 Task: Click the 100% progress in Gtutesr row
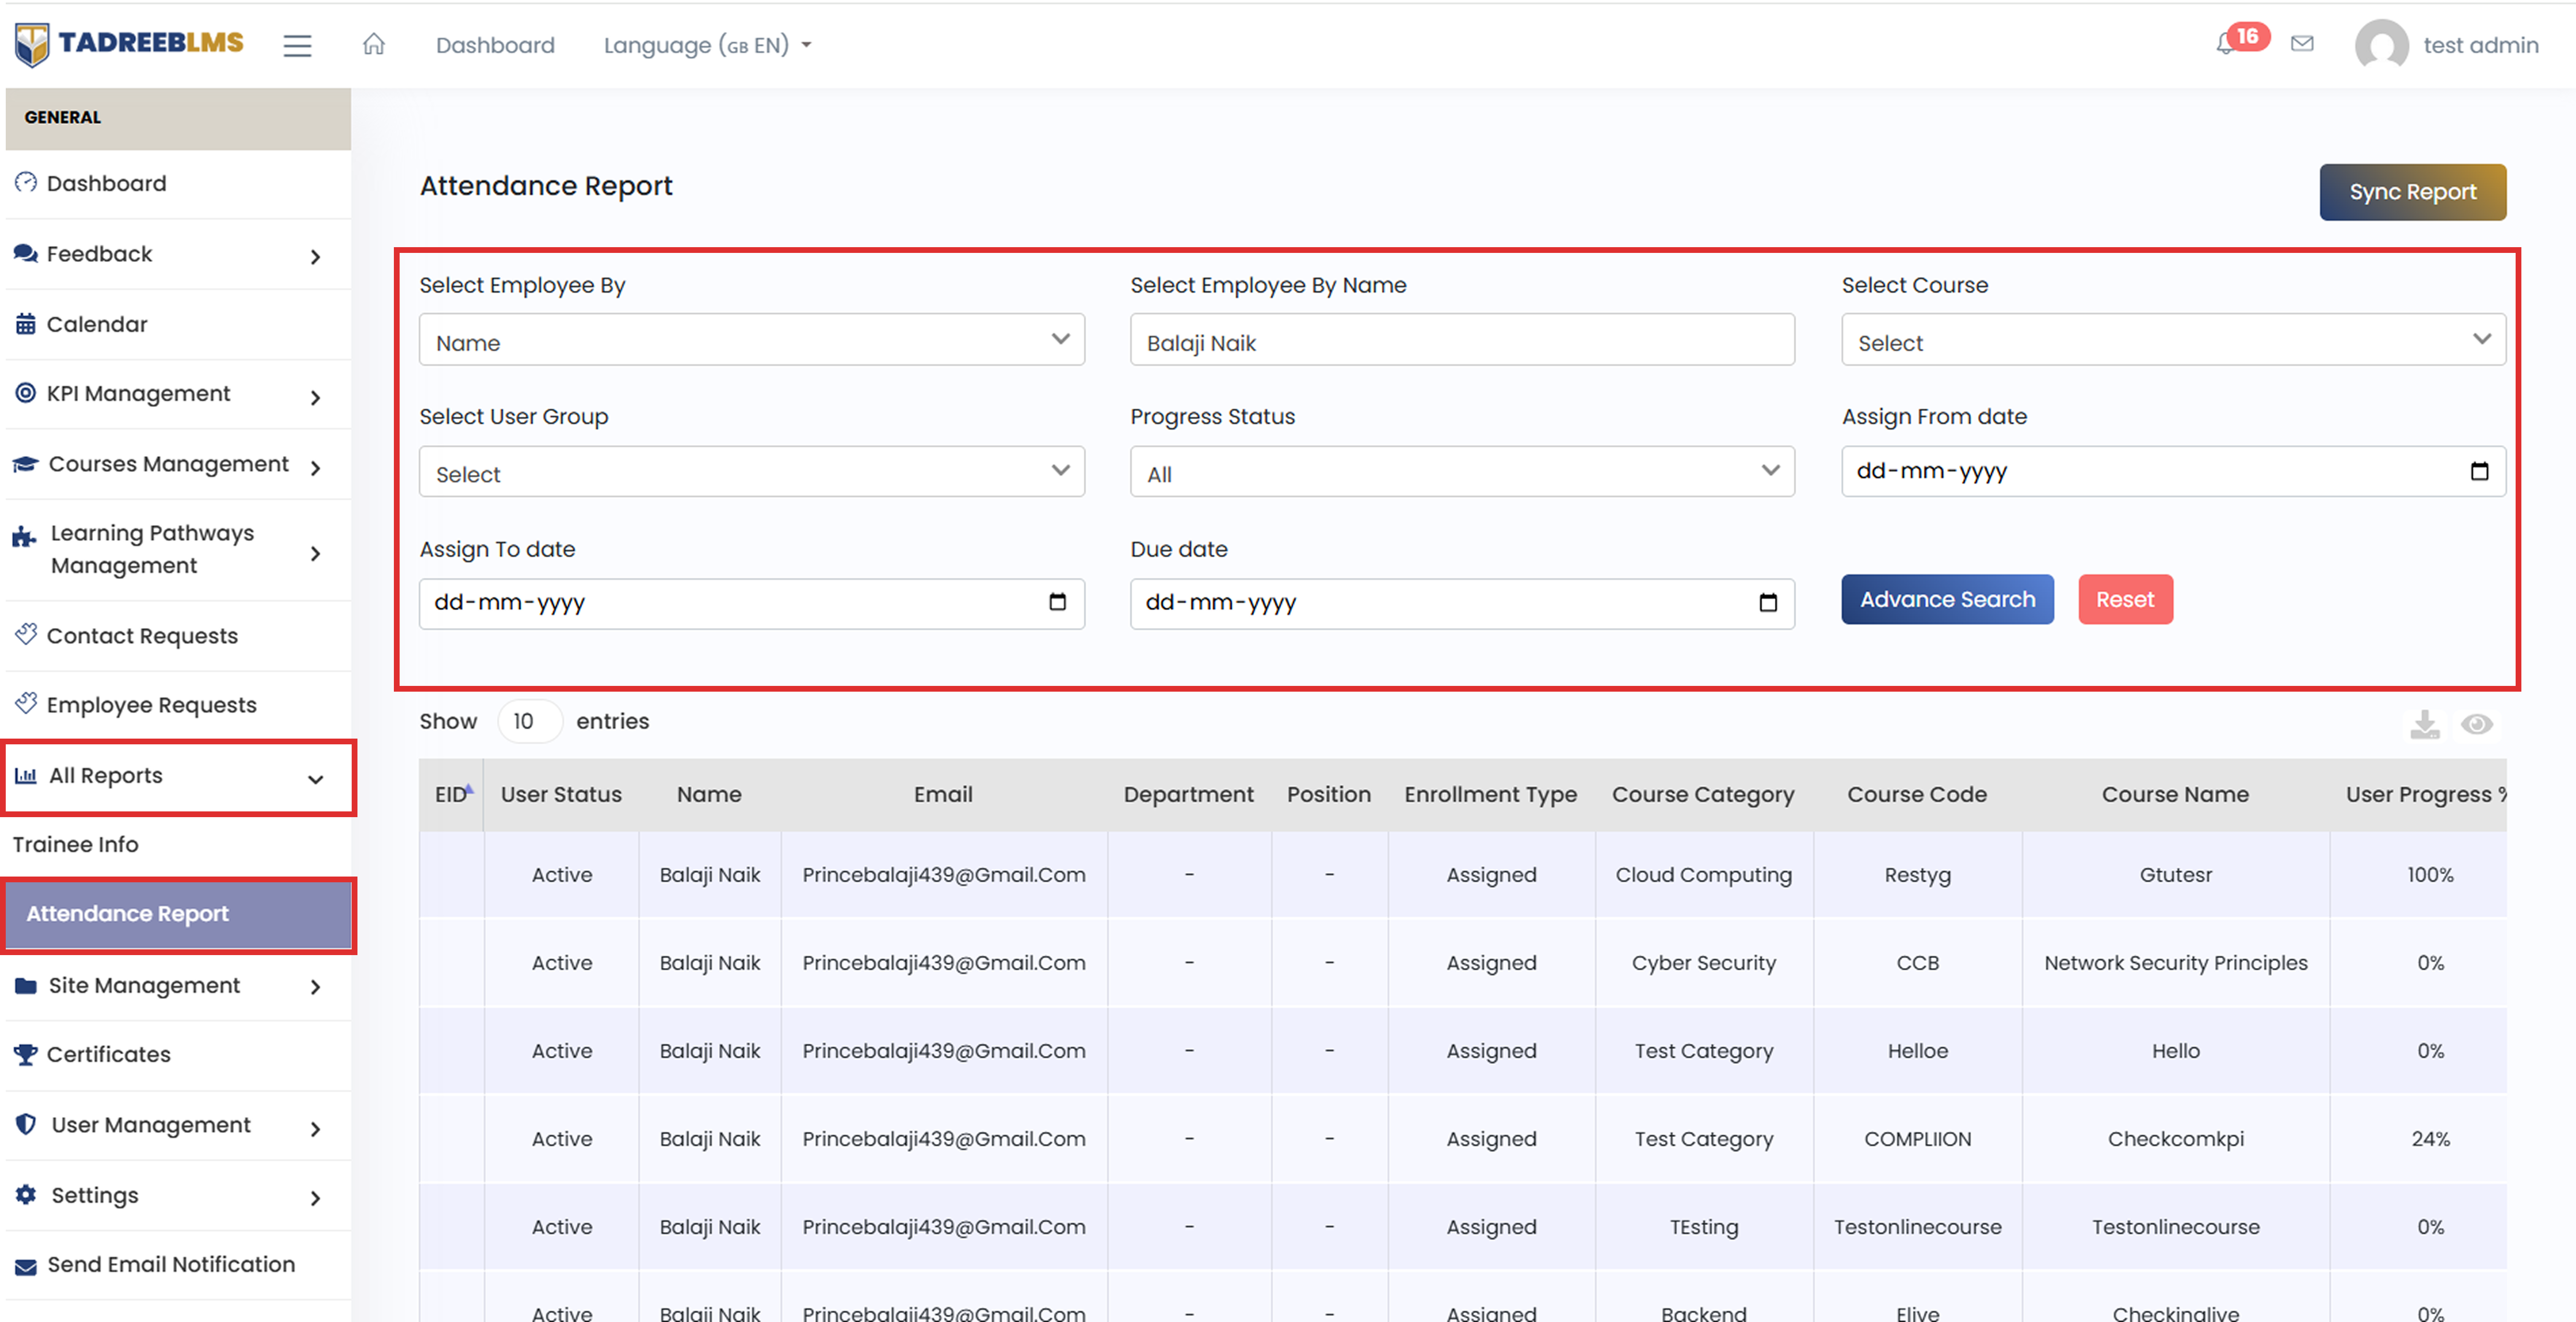pyautogui.click(x=2430, y=875)
